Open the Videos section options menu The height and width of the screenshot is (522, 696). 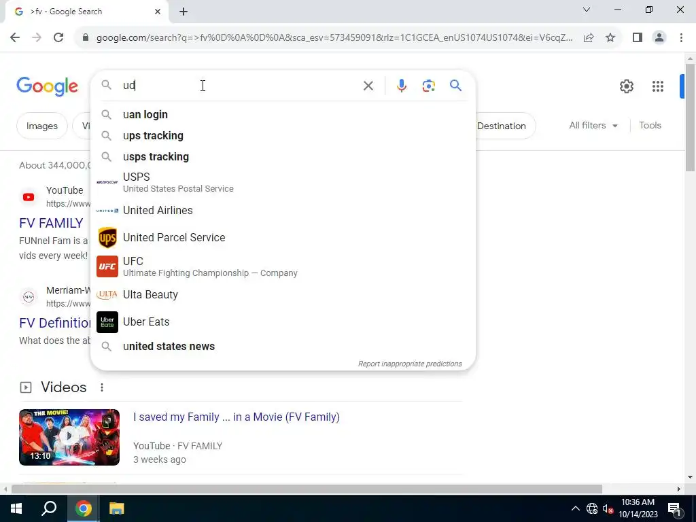(102, 387)
